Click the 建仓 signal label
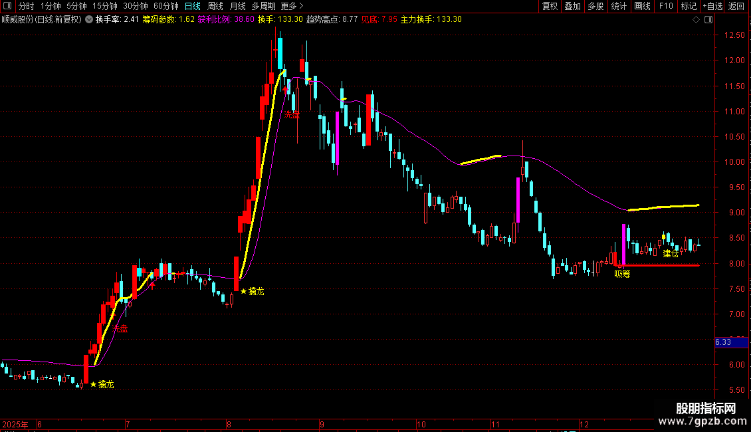The image size is (751, 432). 671,253
